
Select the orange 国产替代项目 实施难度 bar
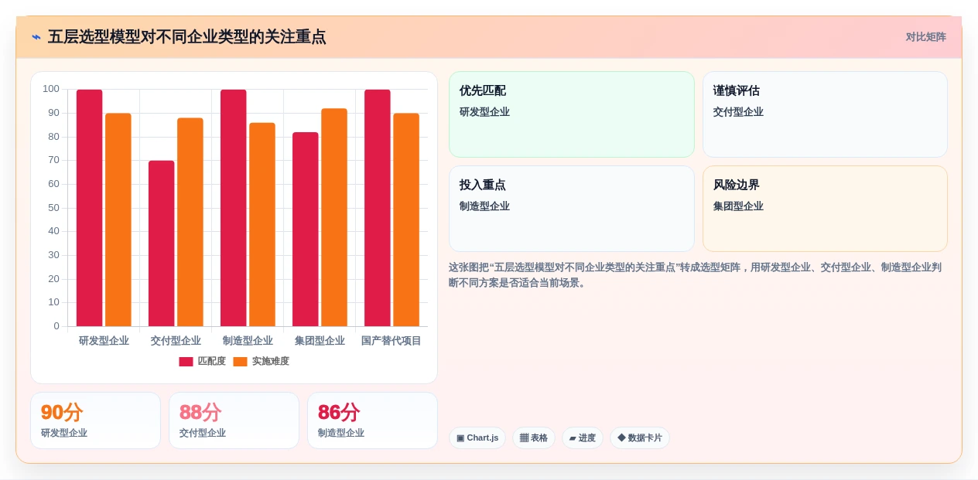406,220
